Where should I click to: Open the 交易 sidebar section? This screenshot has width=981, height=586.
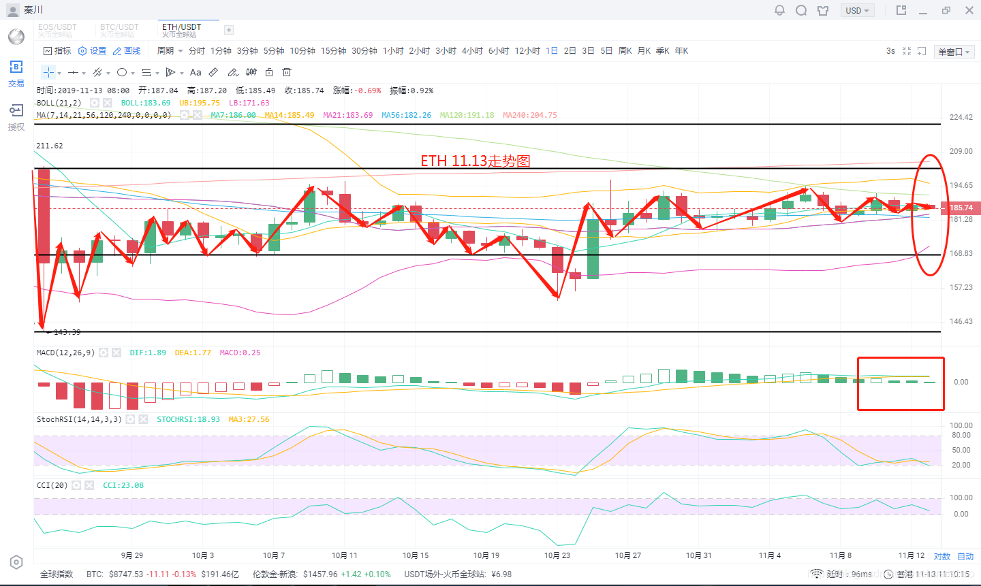point(16,74)
